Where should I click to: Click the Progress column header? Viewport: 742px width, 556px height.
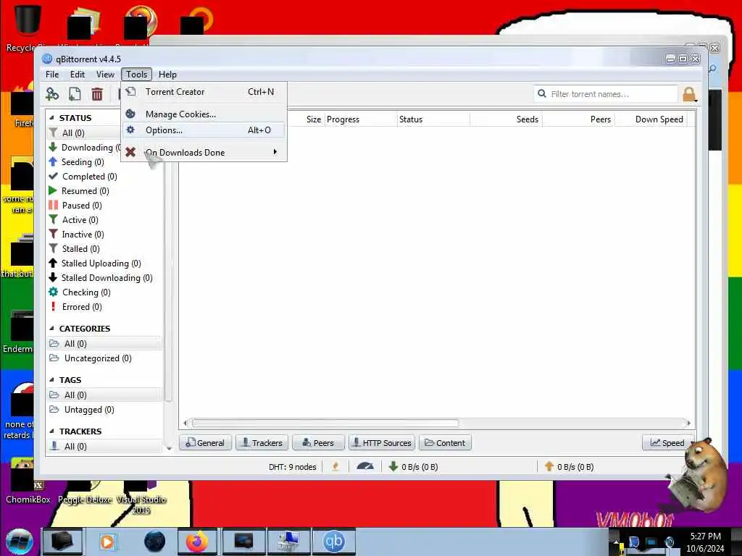pos(361,119)
